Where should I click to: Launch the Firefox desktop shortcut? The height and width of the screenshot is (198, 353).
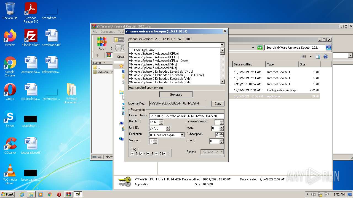(10, 38)
